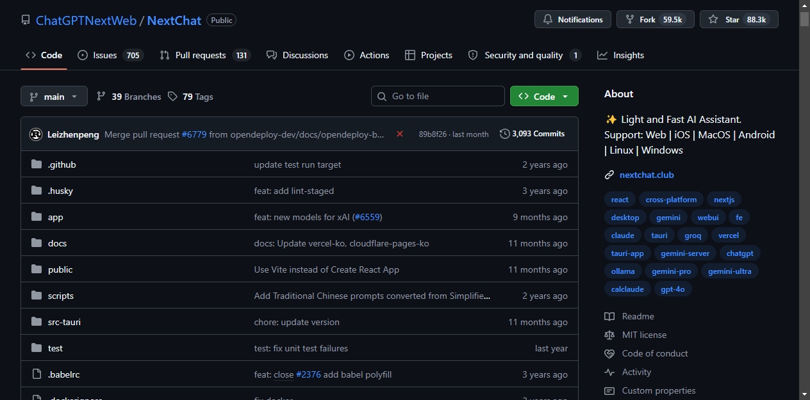Image resolution: width=810 pixels, height=400 pixels.
Task: Select the nextjs topic tag
Action: point(724,200)
